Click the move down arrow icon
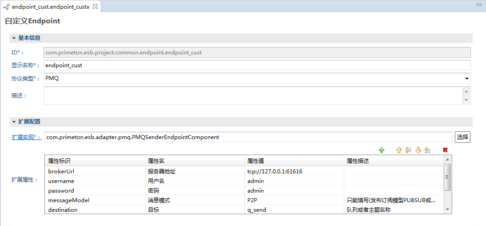Screen dimensions: 486x226 (418, 150)
